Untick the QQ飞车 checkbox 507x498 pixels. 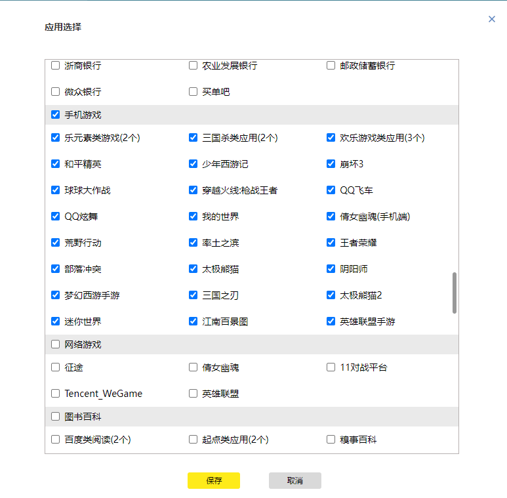coord(331,190)
